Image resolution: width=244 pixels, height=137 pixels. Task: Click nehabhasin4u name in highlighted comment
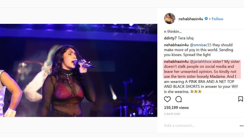[x=176, y=62]
